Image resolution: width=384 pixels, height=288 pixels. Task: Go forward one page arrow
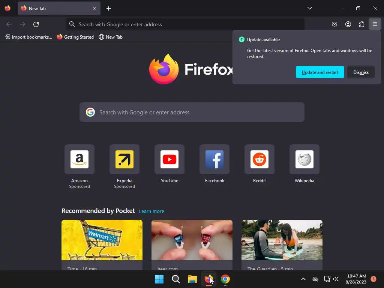(x=22, y=24)
